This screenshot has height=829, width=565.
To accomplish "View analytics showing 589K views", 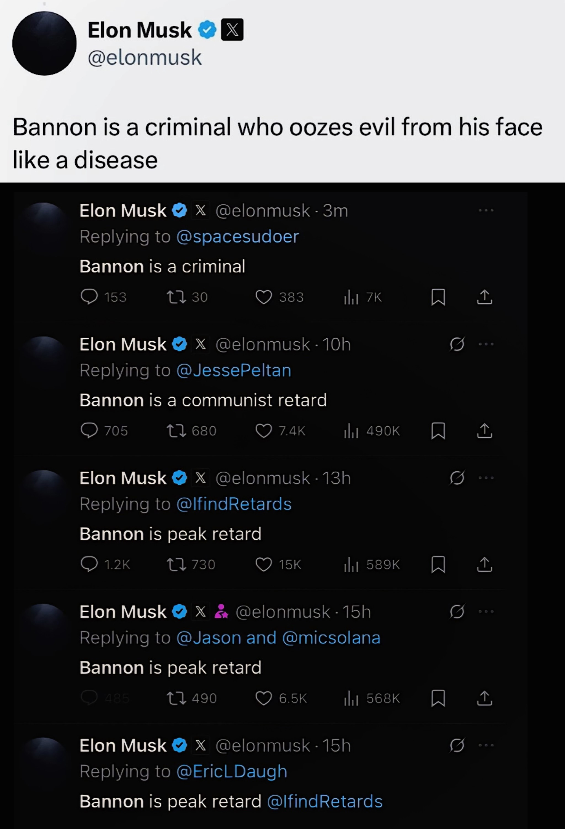I will click(x=372, y=564).
